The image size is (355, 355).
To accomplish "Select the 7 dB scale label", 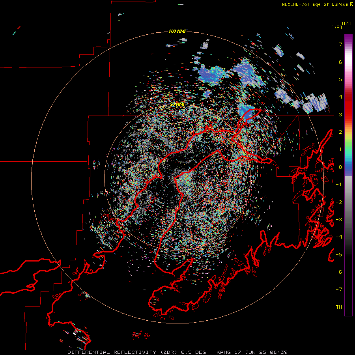I will point(340,44).
